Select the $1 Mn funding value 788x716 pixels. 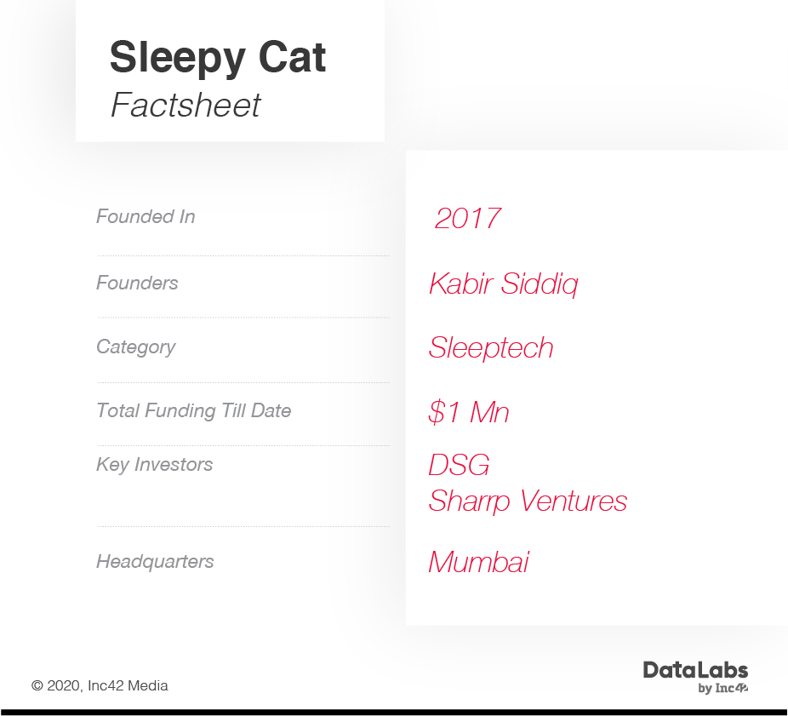tap(469, 412)
